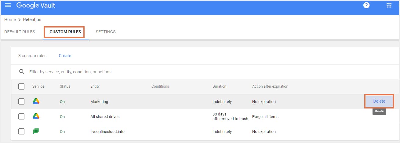Select the liveonlinecloud.info rule checkbox
Image resolution: width=400 pixels, height=143 pixels.
point(21,131)
